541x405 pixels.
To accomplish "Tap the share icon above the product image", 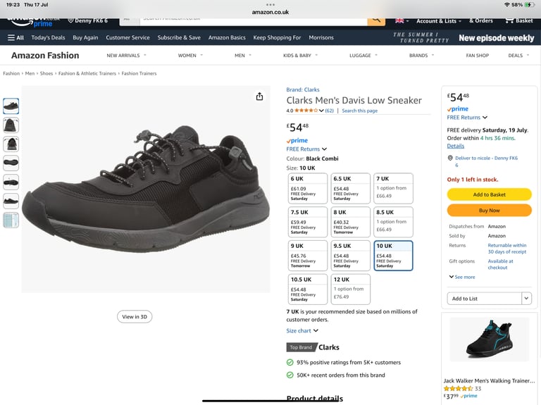I will coord(259,96).
